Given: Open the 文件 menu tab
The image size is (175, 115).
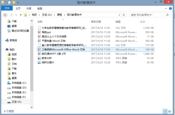Looking at the screenshot, I should point(7,8).
